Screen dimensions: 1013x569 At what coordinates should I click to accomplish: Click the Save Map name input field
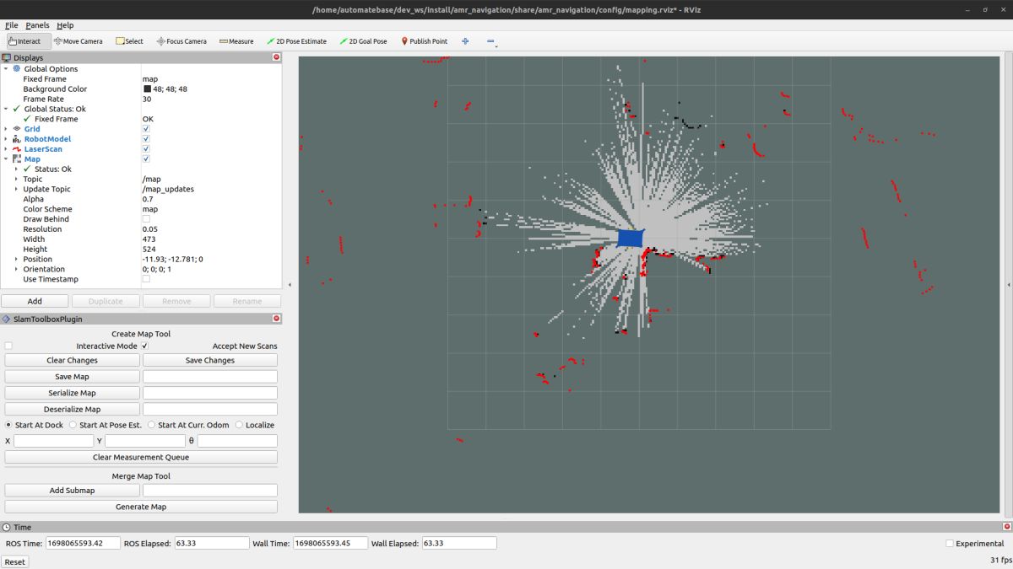210,377
